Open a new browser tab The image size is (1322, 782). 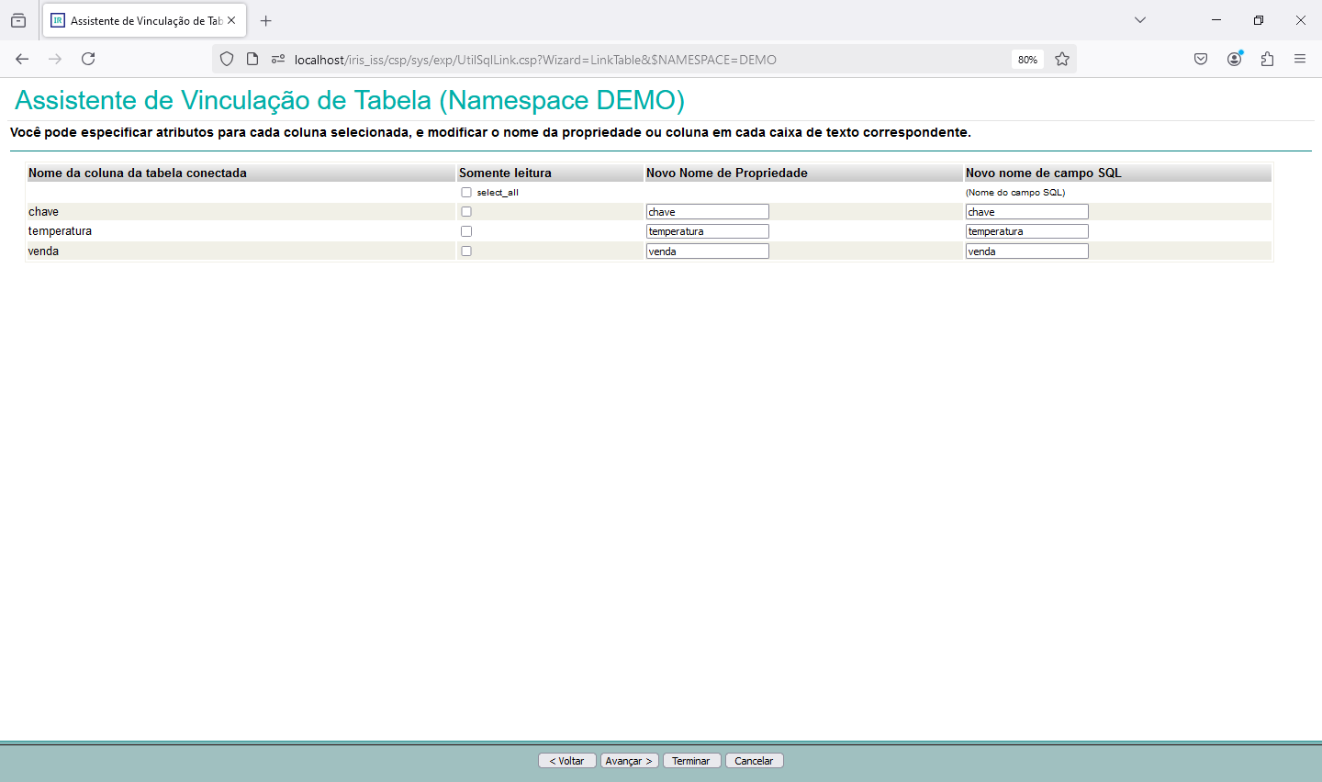coord(266,20)
